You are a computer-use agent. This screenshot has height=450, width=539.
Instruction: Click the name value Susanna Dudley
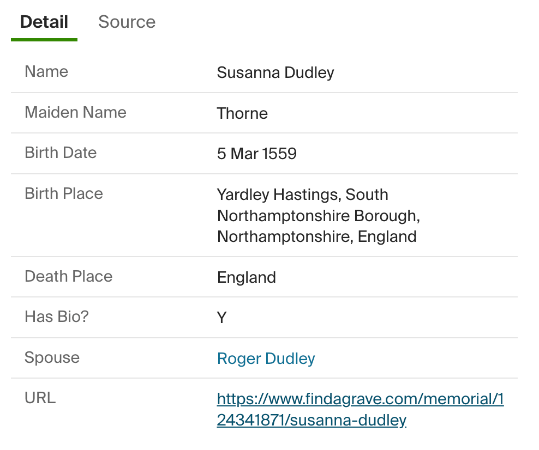[x=275, y=72]
